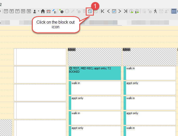Find next available time clock-arrow icon

(131, 11)
